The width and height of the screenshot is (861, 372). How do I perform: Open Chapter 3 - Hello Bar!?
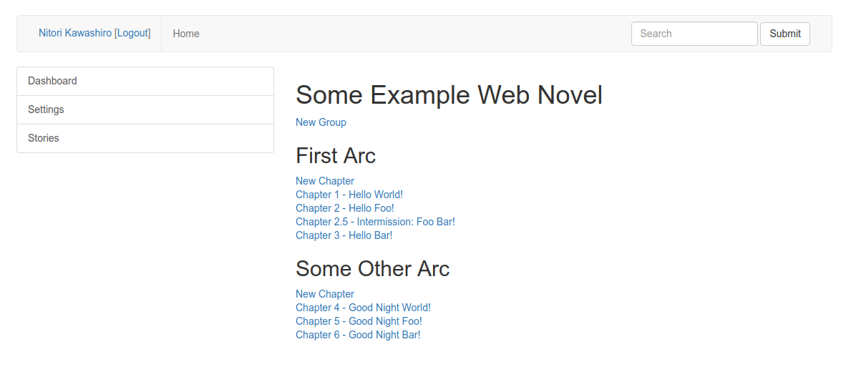coord(344,235)
